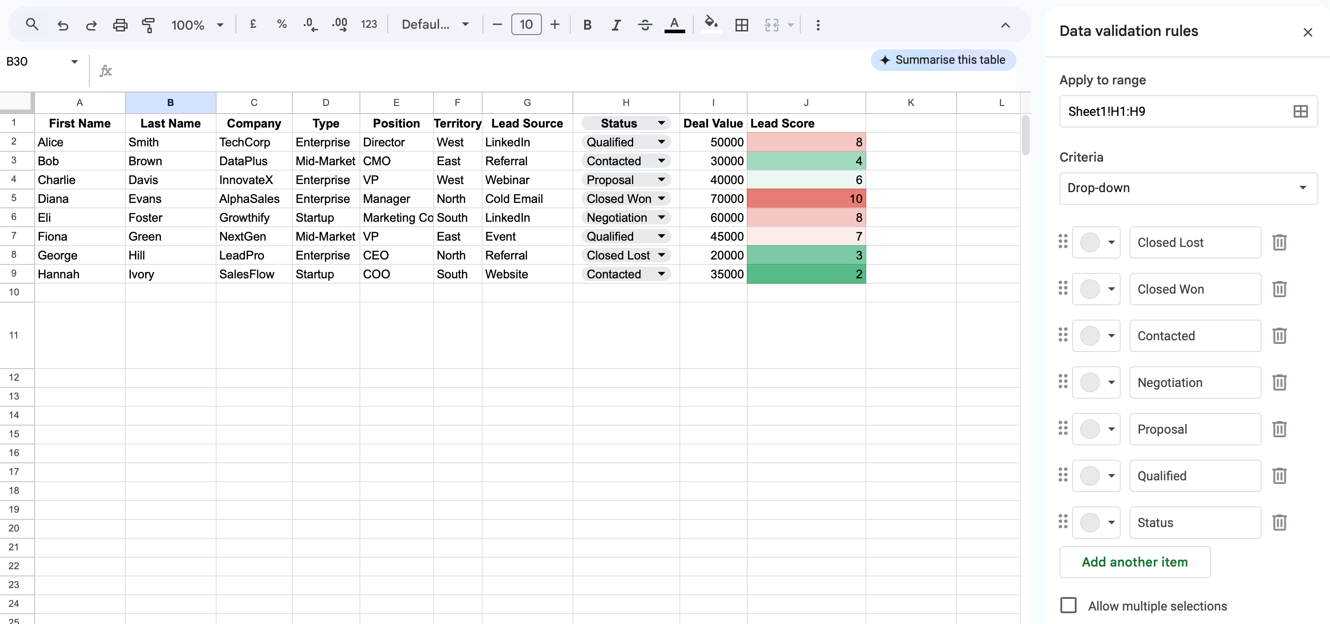Image resolution: width=1330 pixels, height=624 pixels.
Task: Click the paint format roller icon
Action: (148, 25)
